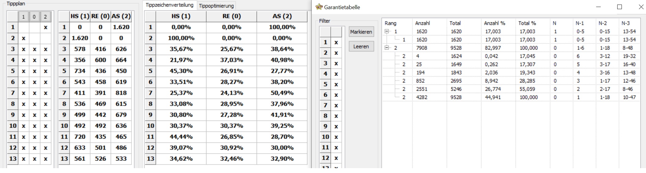Toggle the 1 column header in Tippplan

click(x=23, y=17)
